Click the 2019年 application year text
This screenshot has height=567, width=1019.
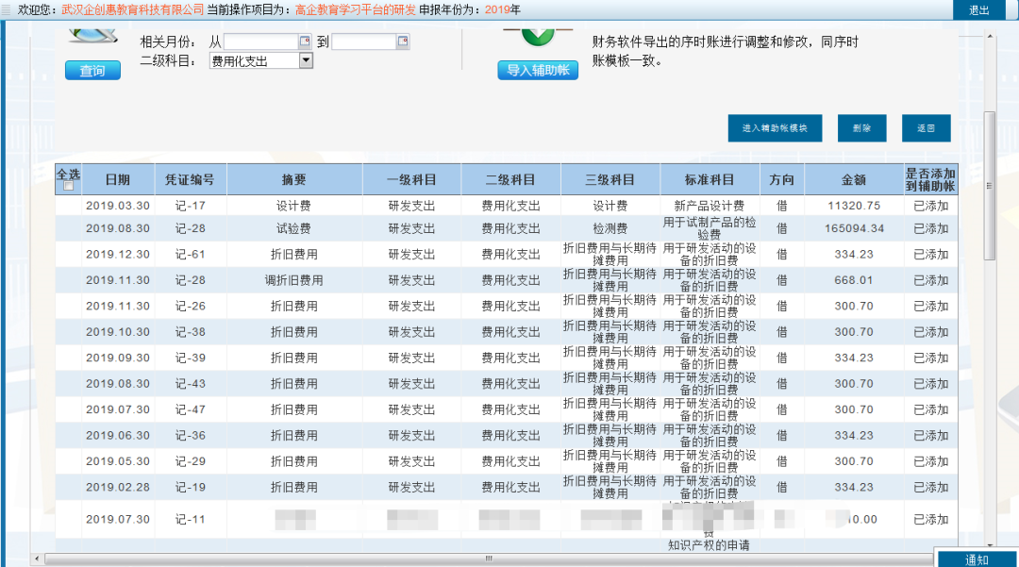point(503,9)
